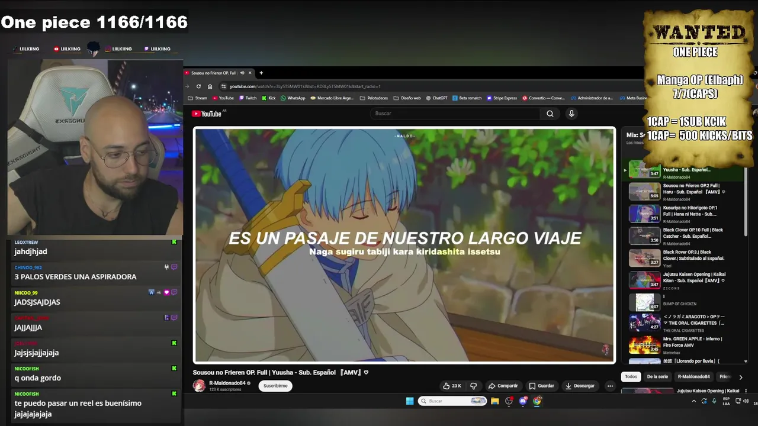This screenshot has height=426, width=758.
Task: Click the YouTube logo in header
Action: [x=206, y=114]
